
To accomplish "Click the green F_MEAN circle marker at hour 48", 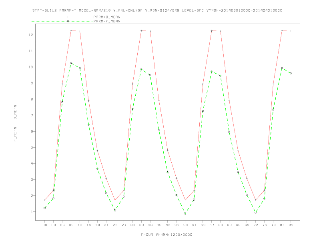I will (185, 213).
